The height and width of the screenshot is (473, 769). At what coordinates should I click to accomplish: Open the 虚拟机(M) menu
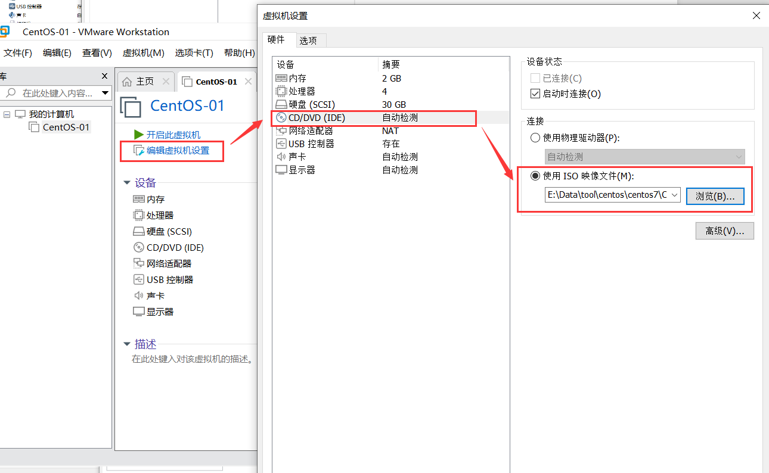tap(144, 53)
